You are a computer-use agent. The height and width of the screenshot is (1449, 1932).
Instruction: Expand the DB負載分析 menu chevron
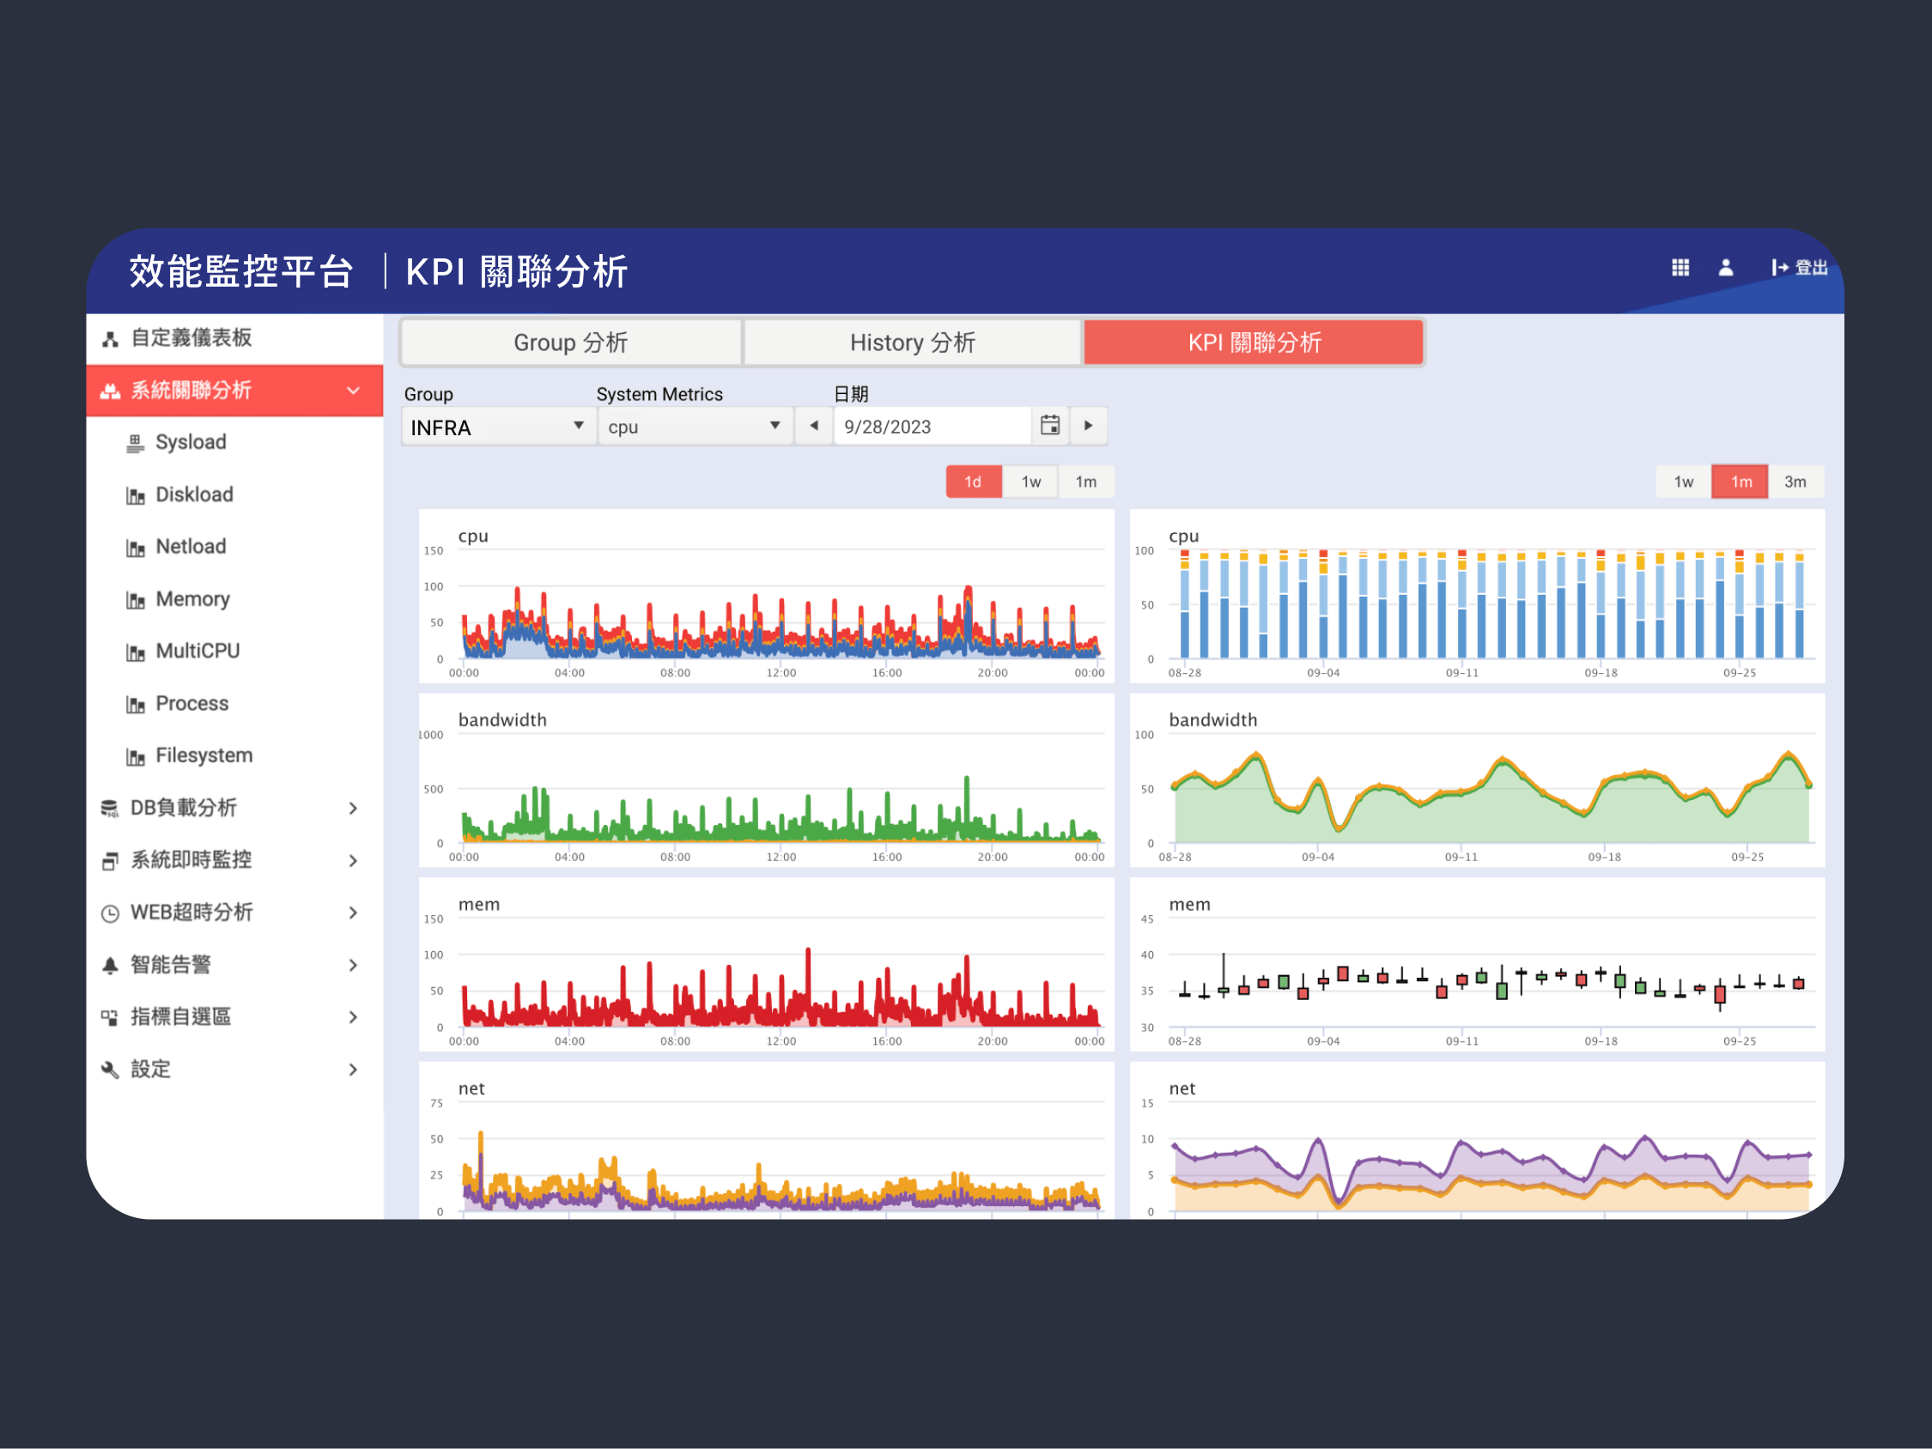coord(353,808)
